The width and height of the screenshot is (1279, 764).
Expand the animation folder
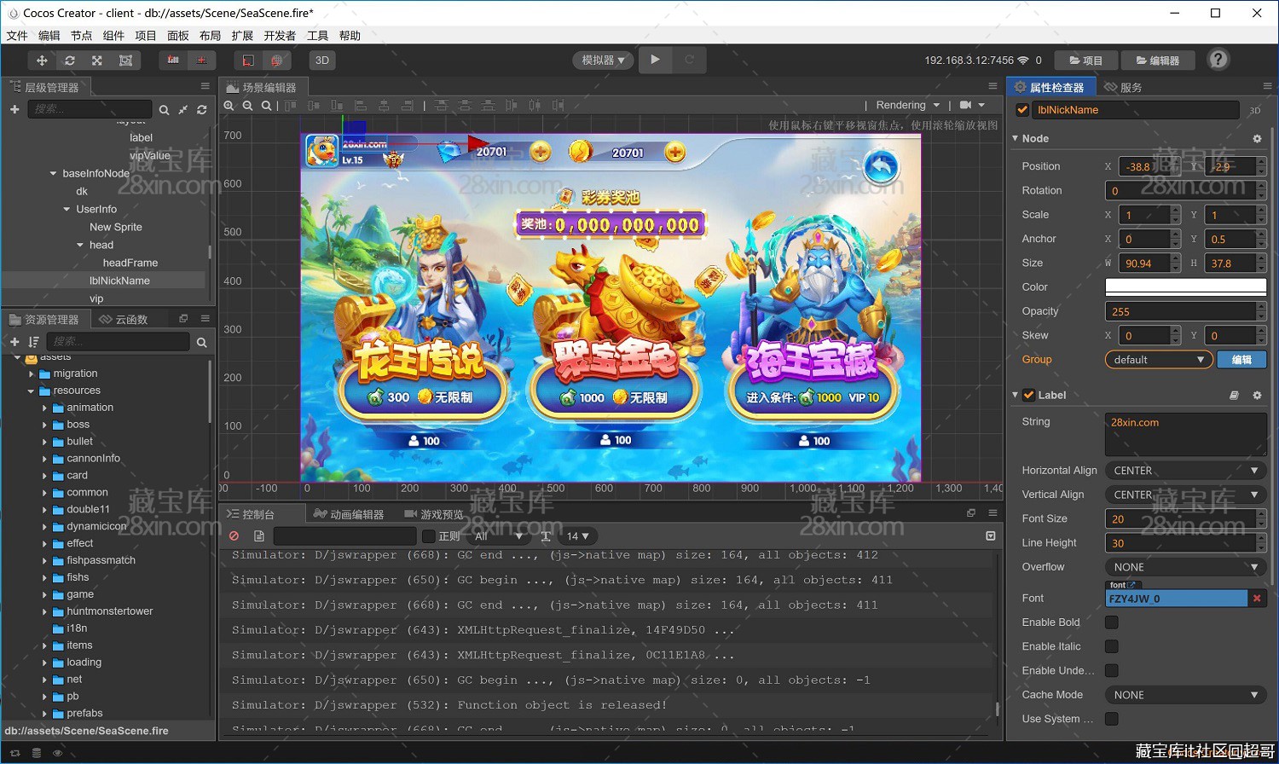45,408
